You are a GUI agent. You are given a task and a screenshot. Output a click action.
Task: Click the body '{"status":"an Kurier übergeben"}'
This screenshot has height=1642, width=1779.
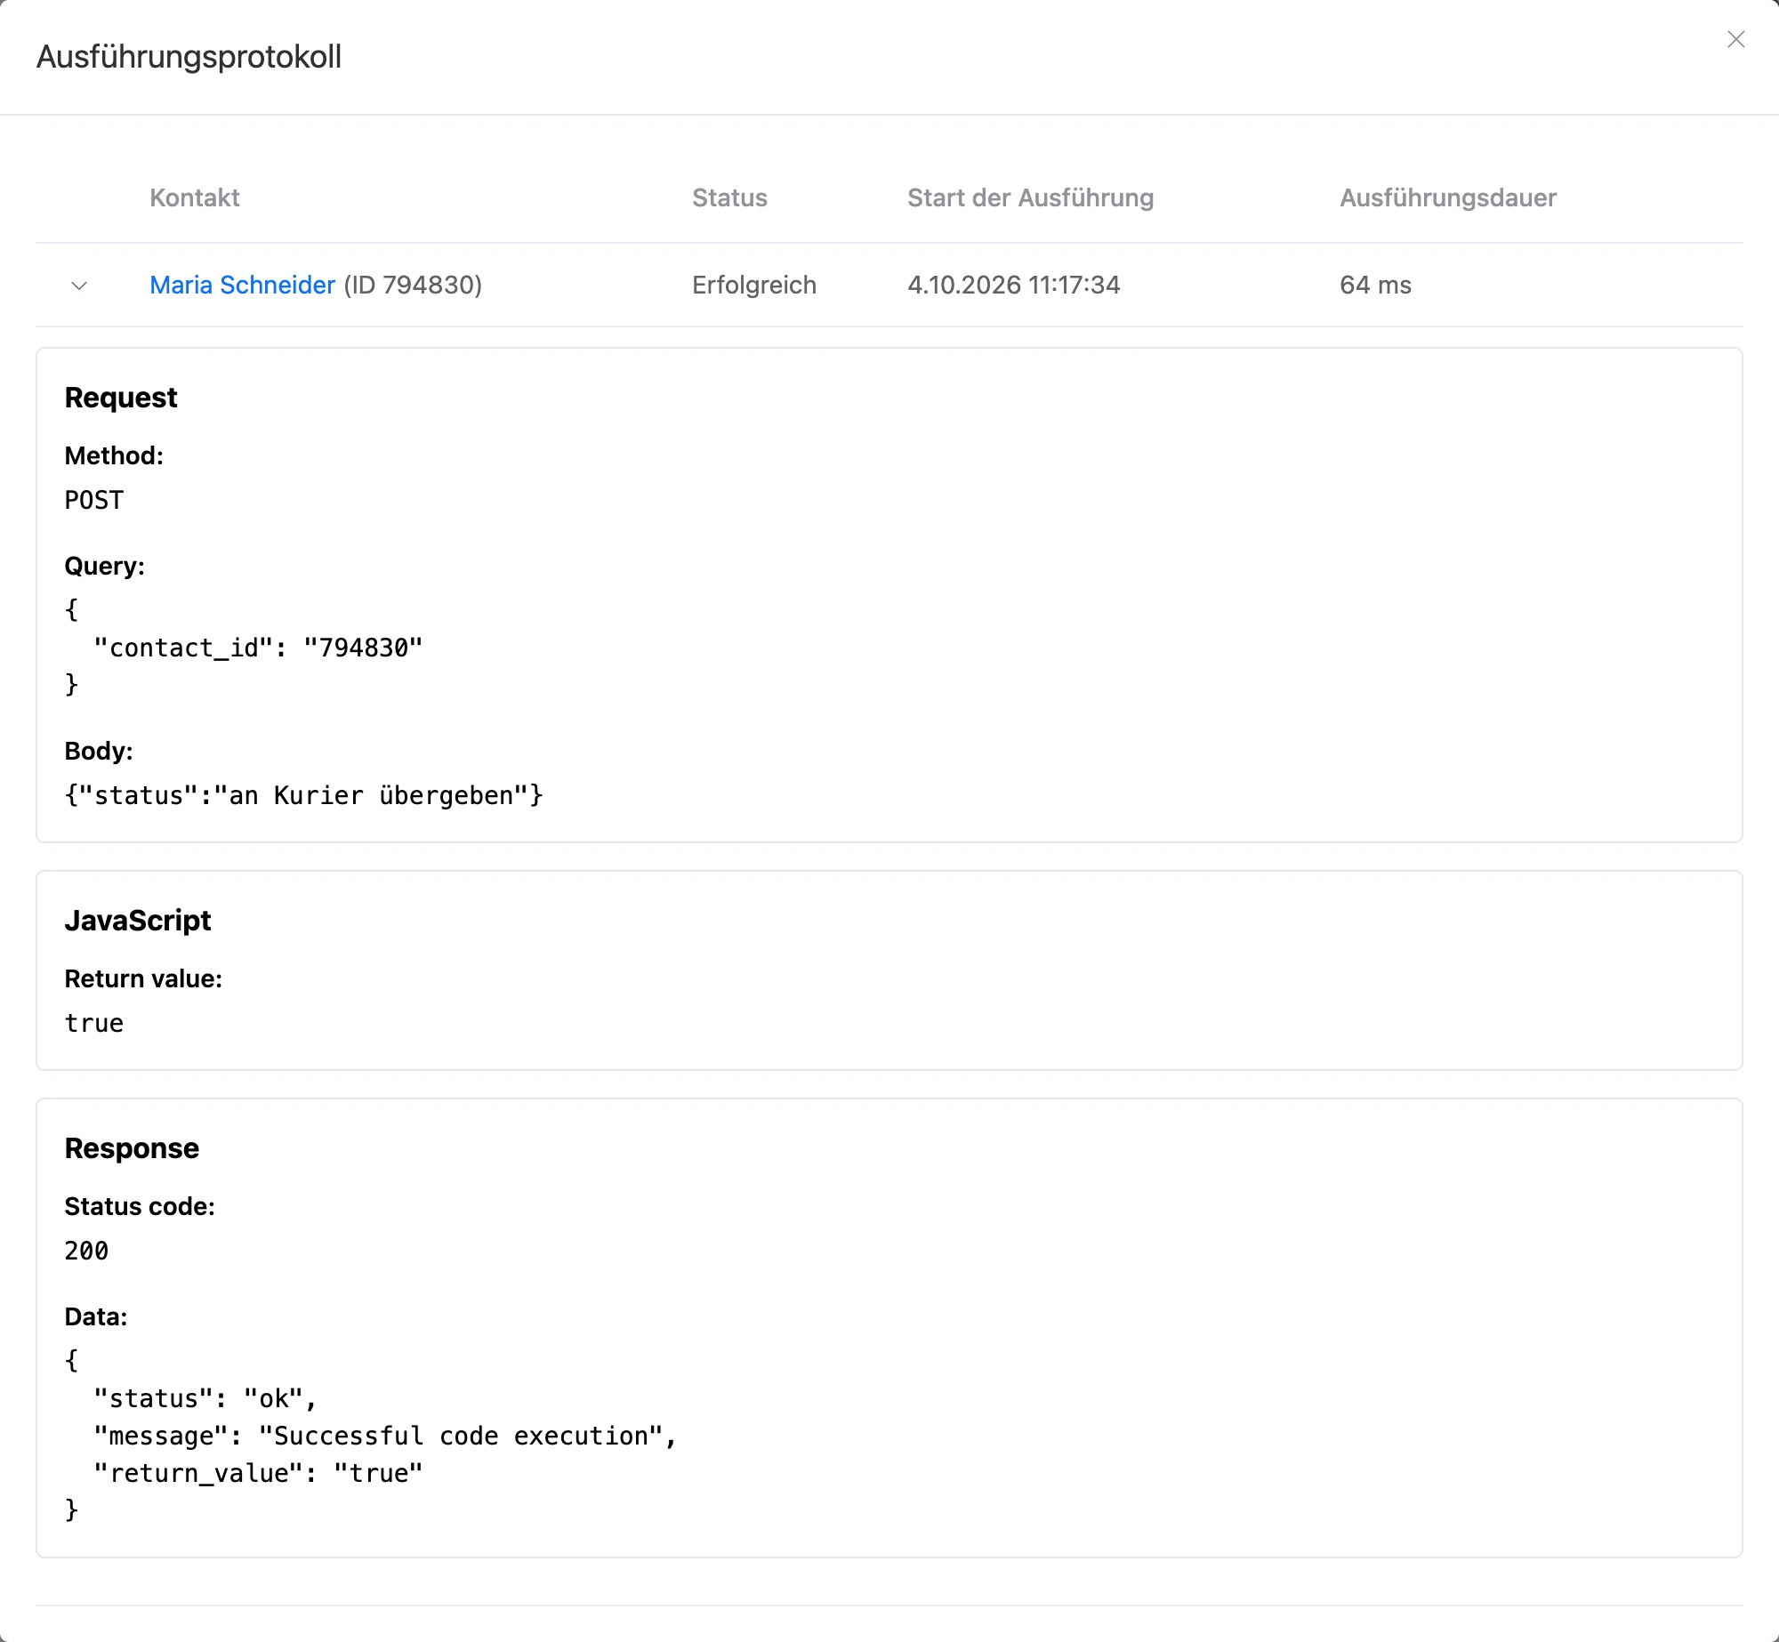303,795
